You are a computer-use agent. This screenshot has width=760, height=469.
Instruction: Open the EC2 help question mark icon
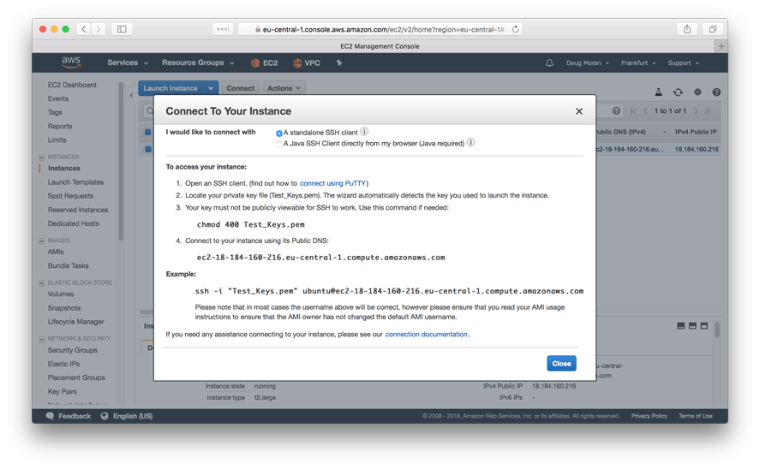point(716,92)
